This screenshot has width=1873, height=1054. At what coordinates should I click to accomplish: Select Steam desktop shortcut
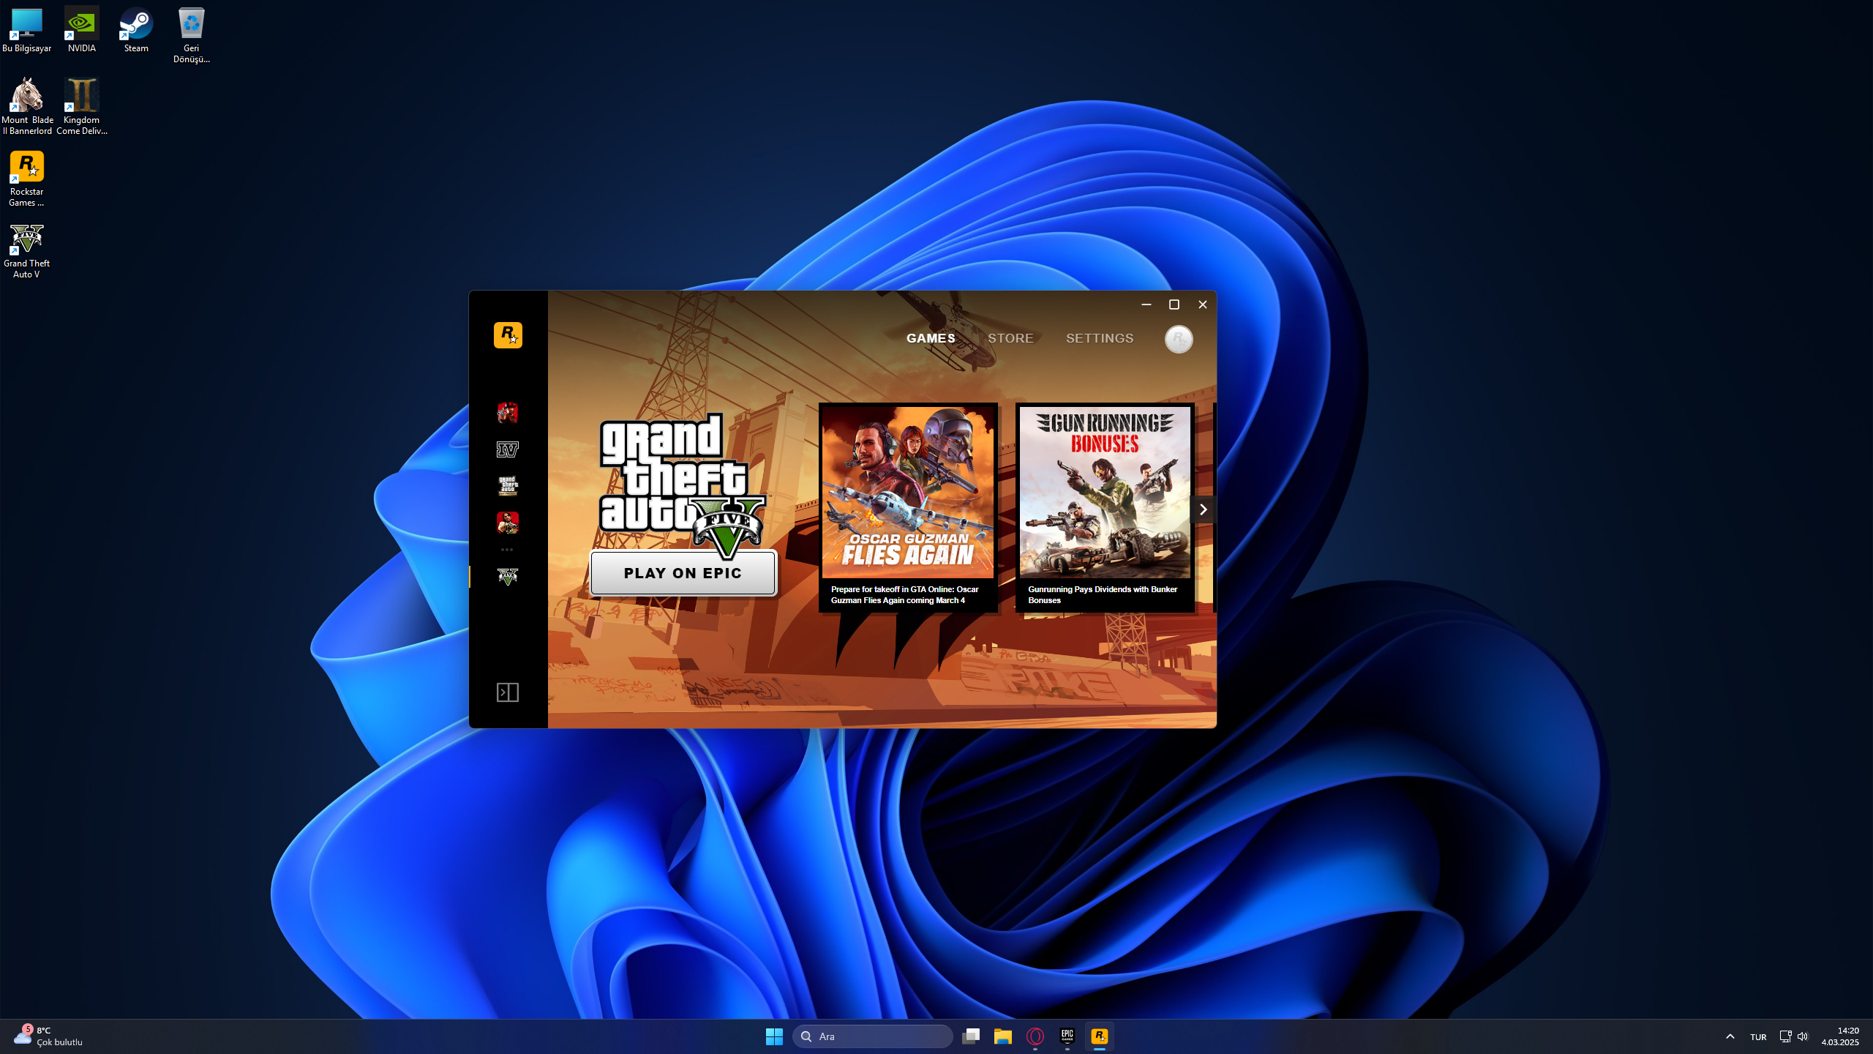coord(136,31)
